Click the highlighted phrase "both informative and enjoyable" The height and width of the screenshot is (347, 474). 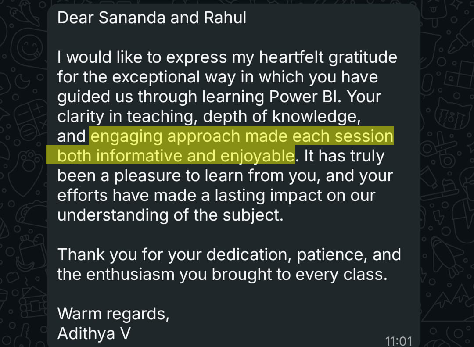click(x=176, y=156)
